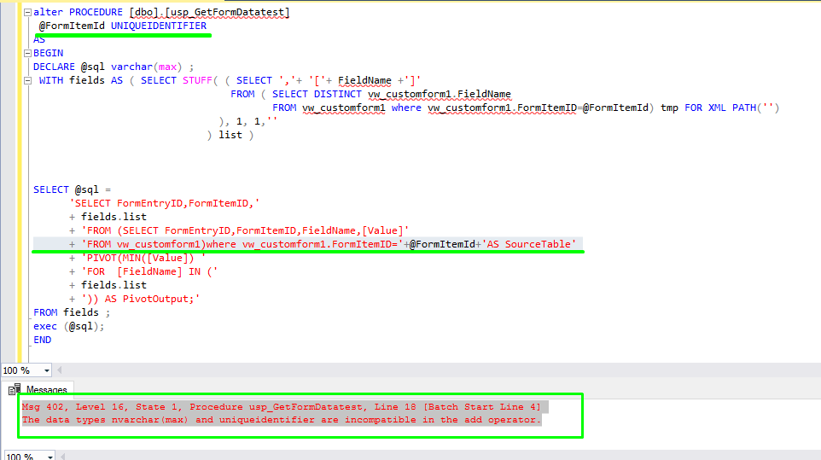
Task: Click the STUFF function keyword
Action: tap(197, 80)
